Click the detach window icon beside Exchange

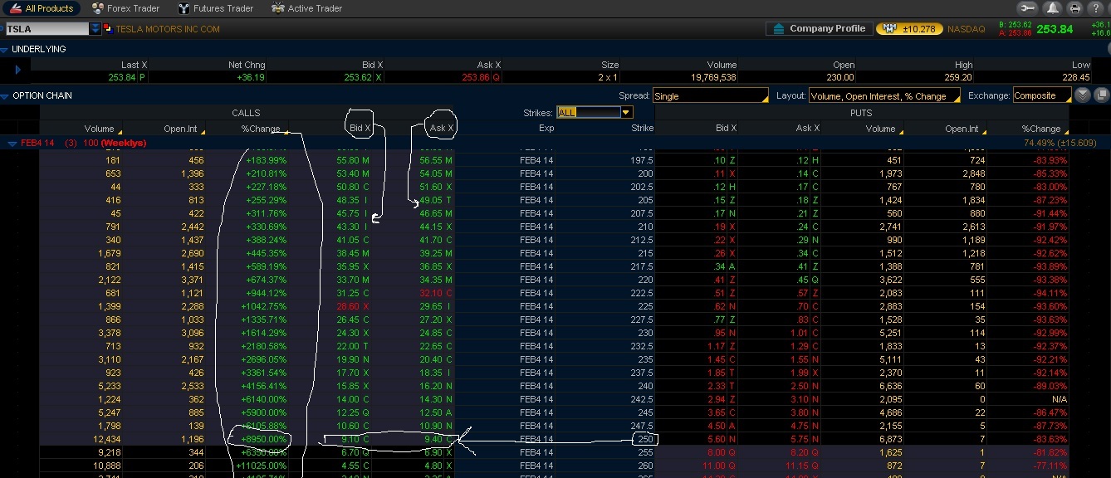click(x=1101, y=95)
